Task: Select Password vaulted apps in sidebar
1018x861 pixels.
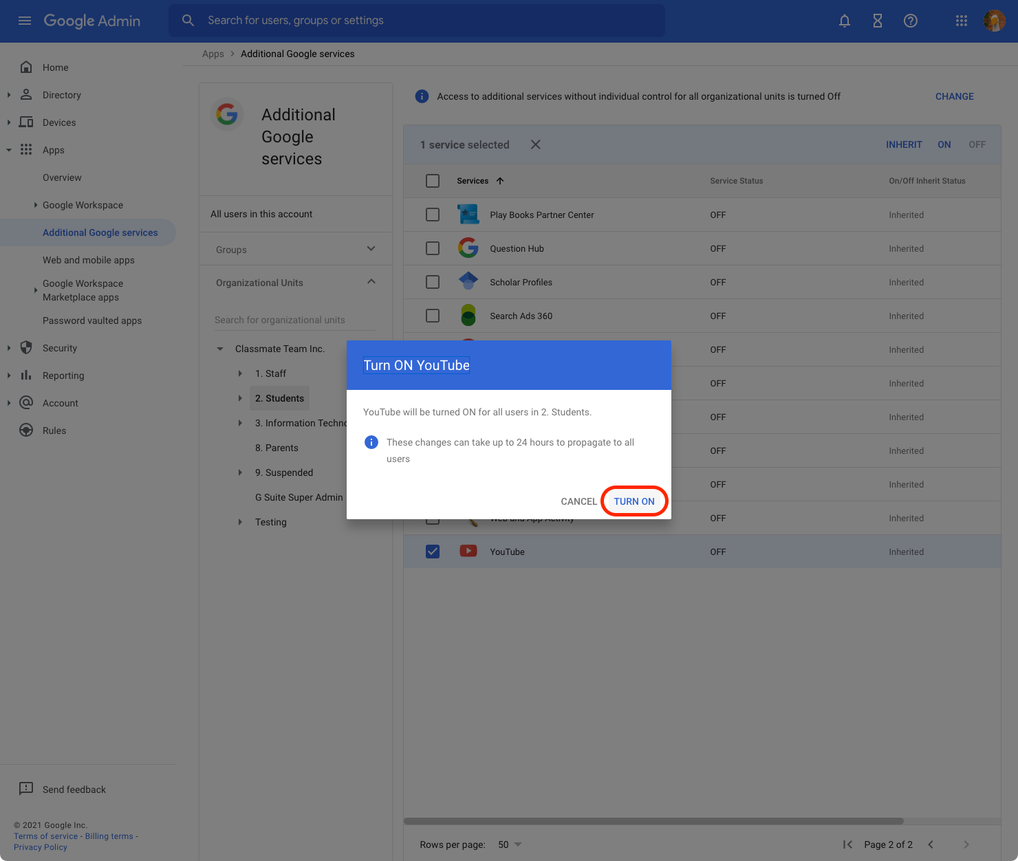Action: (92, 320)
